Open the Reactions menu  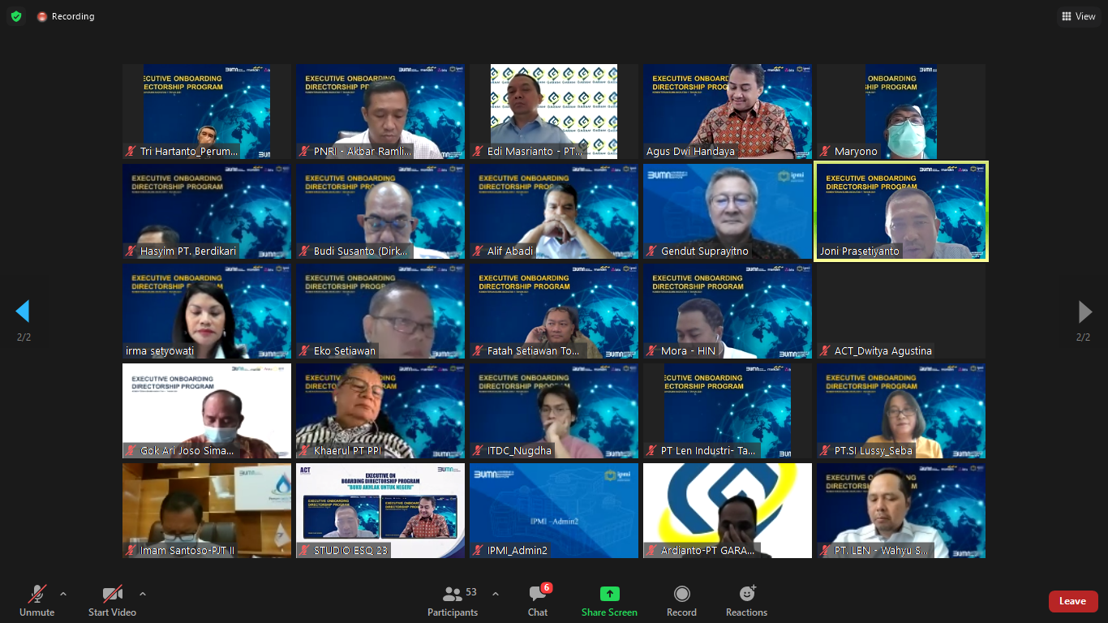click(x=746, y=601)
